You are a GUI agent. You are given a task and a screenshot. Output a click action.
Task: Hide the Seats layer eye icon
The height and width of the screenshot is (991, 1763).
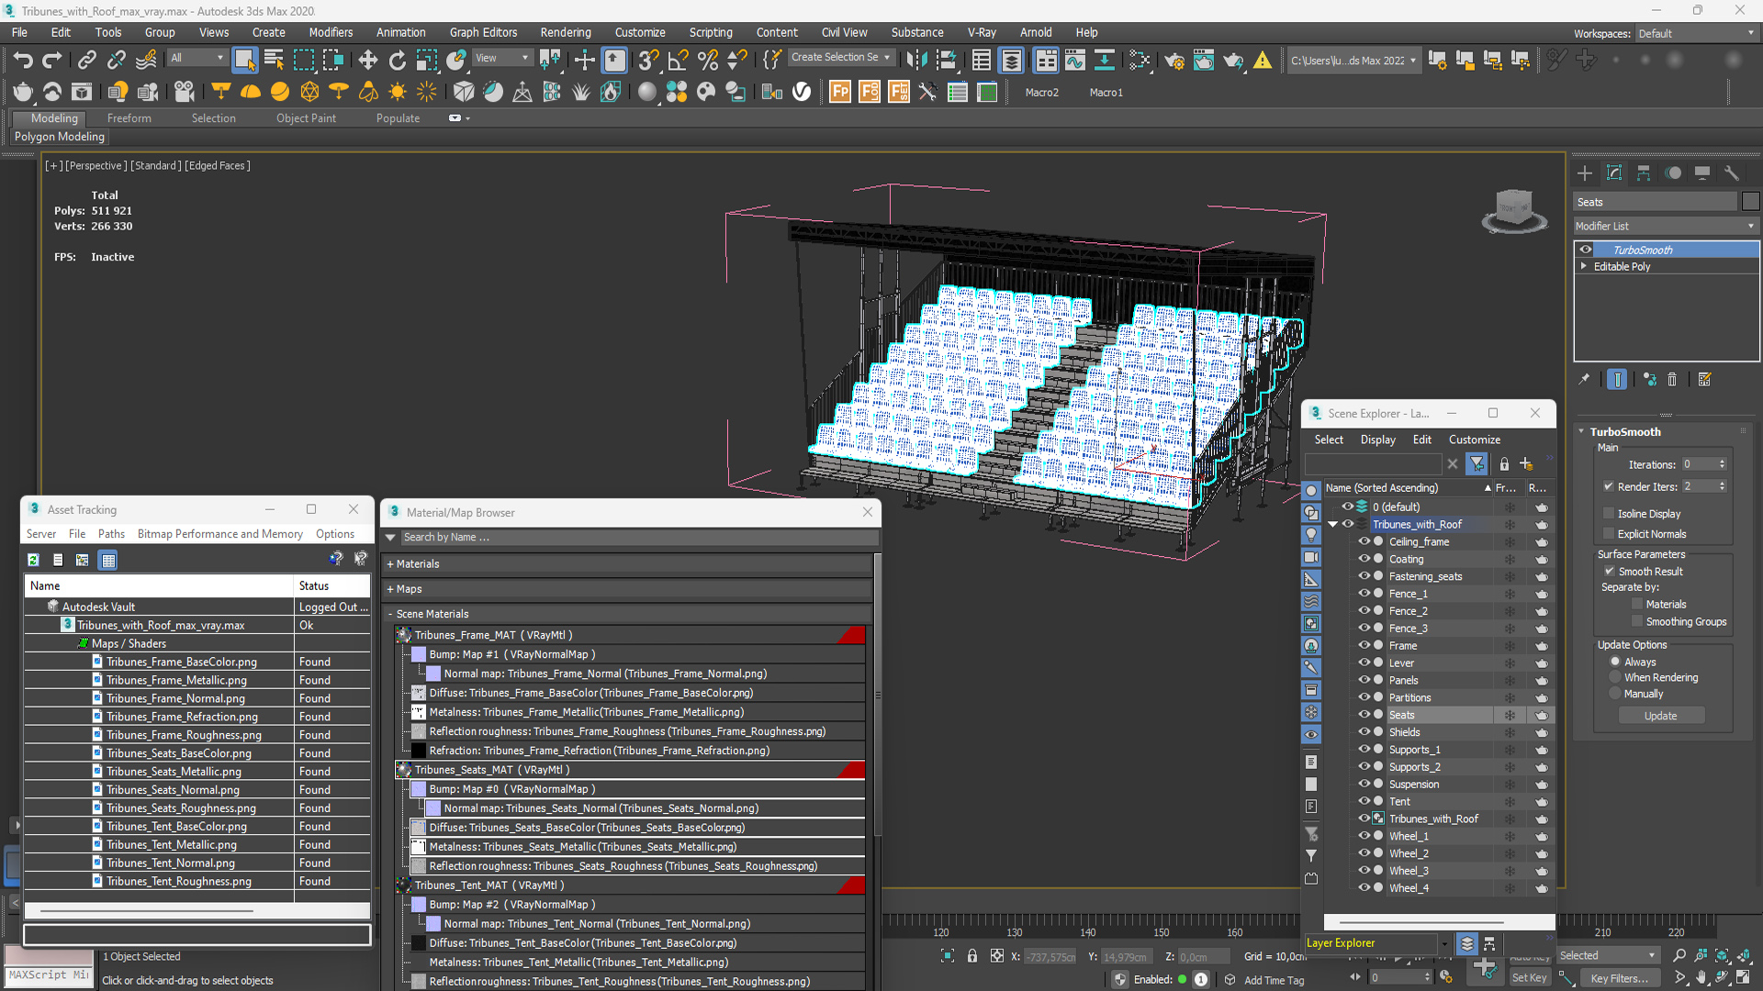pyautogui.click(x=1364, y=715)
